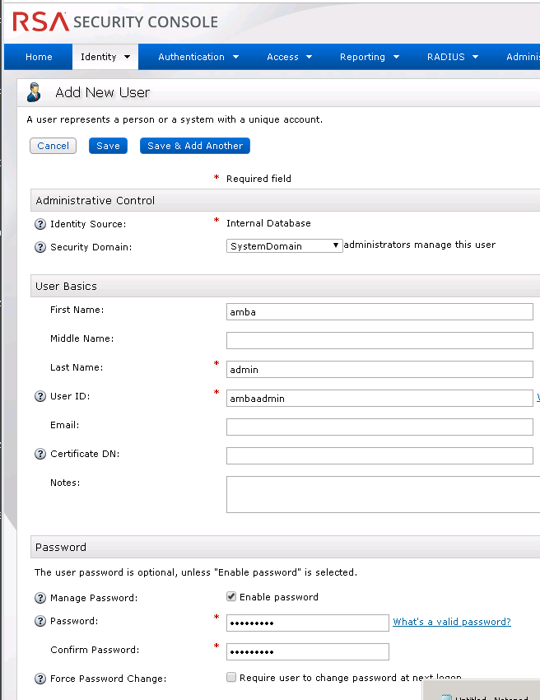Expand the RADIUS menu
This screenshot has height=700, width=540.
452,57
